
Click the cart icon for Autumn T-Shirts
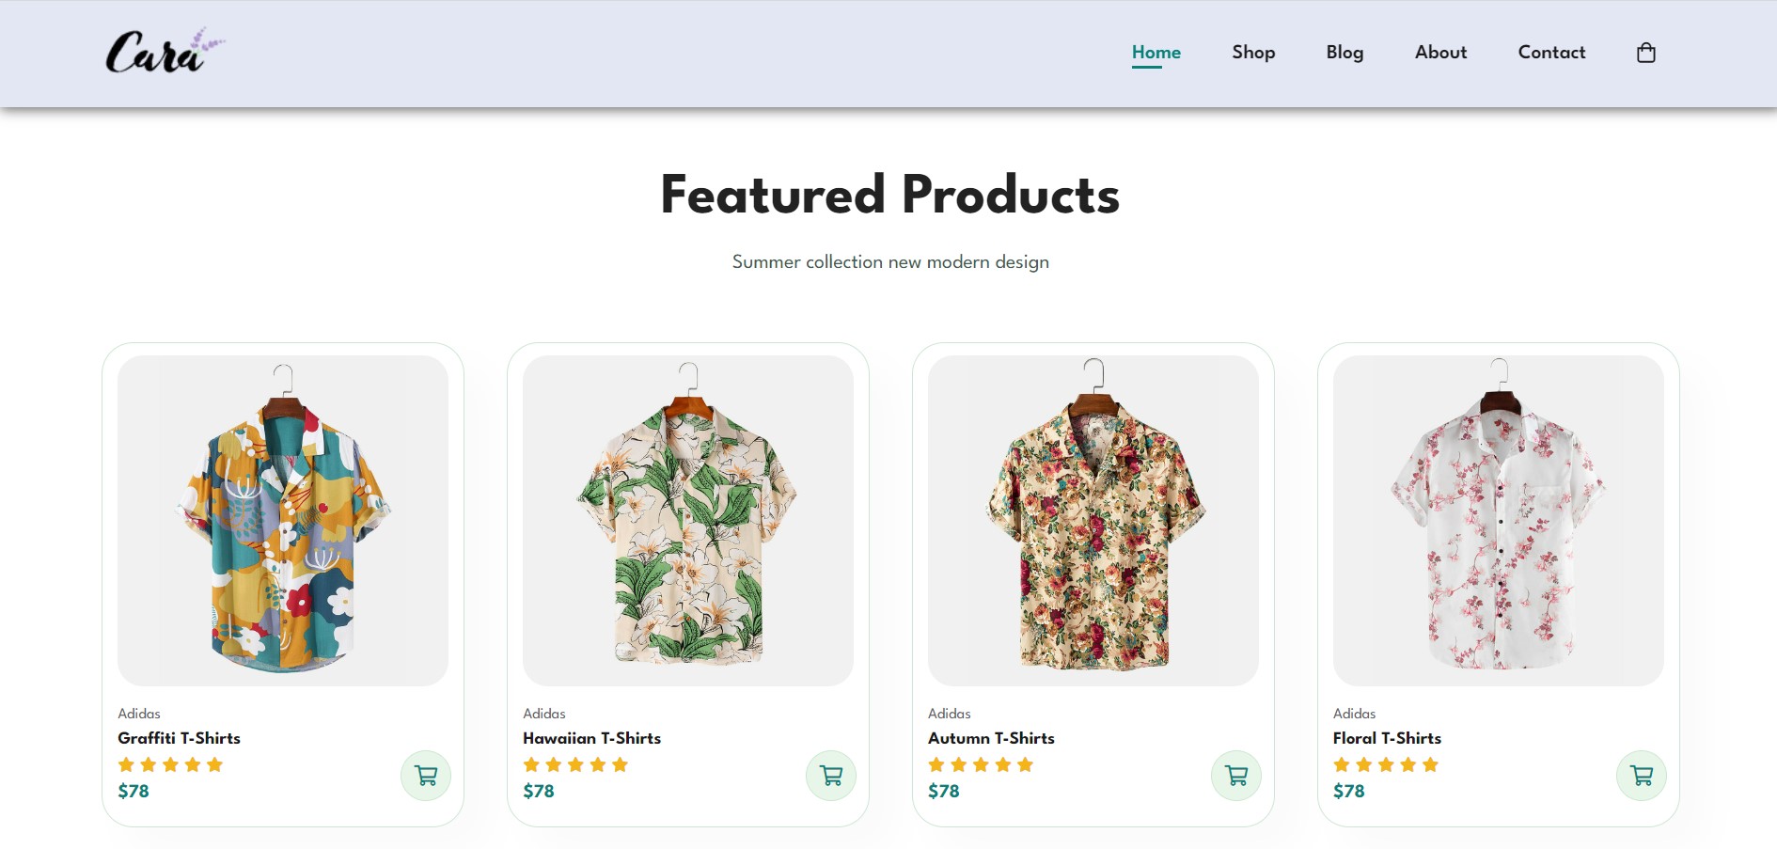point(1235,776)
